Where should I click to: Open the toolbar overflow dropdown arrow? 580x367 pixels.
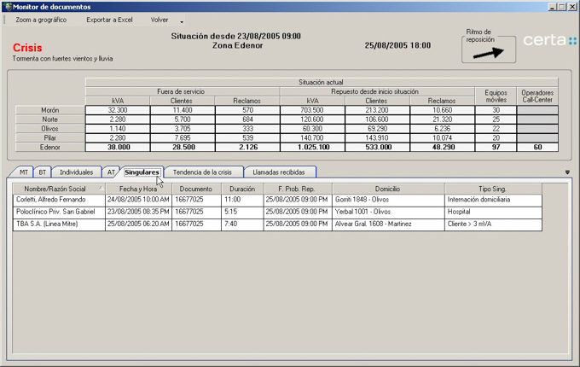[182, 21]
